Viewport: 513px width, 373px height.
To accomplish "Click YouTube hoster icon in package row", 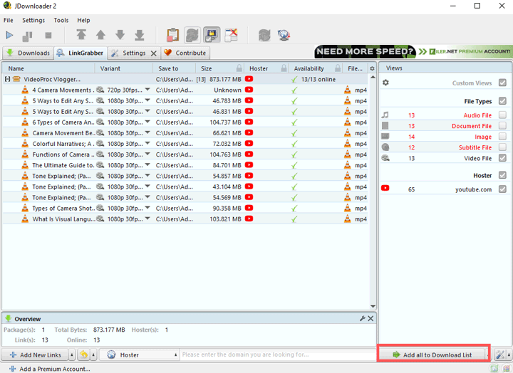I will coord(249,79).
